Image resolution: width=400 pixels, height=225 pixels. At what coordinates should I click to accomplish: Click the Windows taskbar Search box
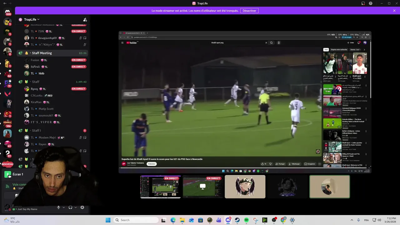[136, 220]
